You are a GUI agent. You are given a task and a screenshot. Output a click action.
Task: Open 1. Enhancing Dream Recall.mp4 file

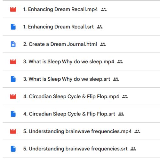(x=60, y=9)
